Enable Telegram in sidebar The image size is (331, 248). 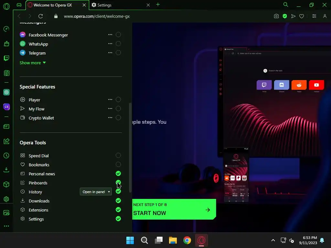tap(118, 53)
